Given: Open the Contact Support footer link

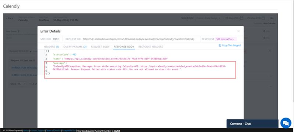Looking at the screenshot, I should point(38,130).
